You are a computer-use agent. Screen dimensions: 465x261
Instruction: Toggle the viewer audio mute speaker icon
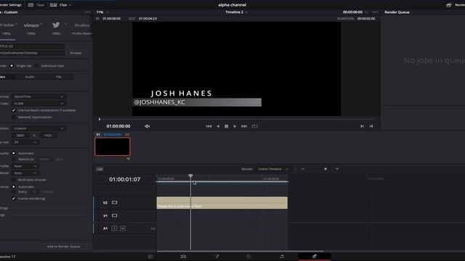point(147,126)
